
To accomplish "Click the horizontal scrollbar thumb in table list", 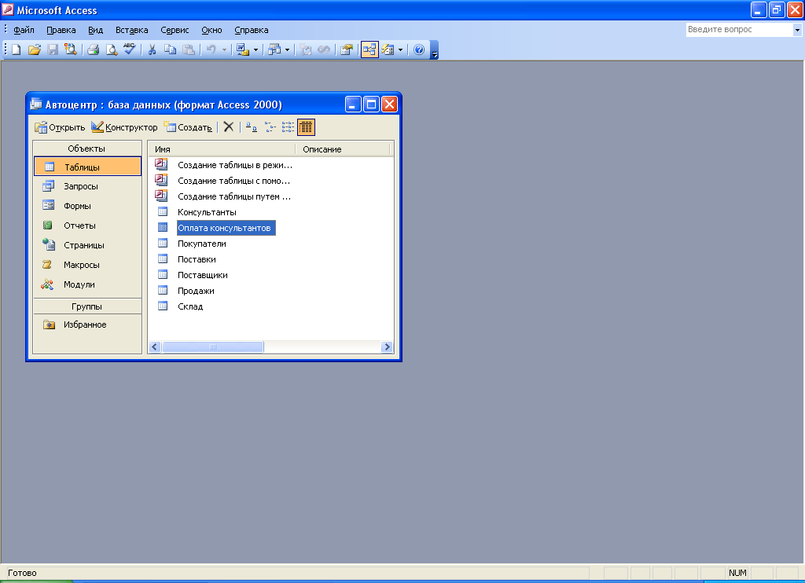I will (213, 347).
